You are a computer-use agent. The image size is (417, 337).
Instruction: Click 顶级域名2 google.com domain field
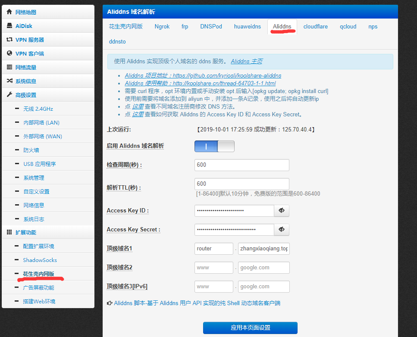[264, 268]
